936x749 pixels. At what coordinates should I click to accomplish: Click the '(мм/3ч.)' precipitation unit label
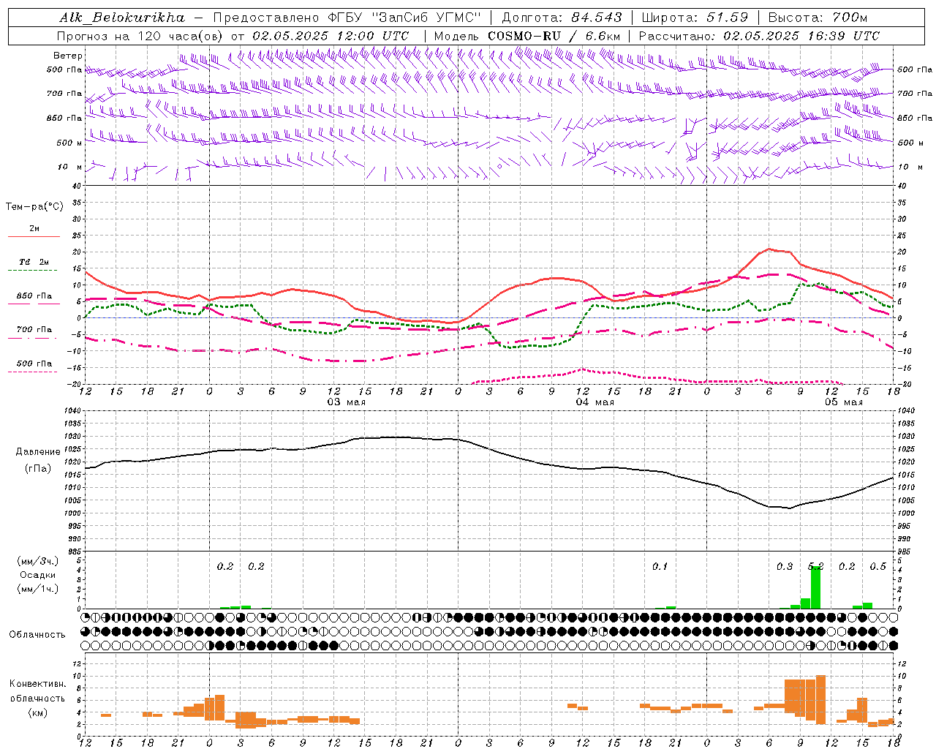coord(38,561)
